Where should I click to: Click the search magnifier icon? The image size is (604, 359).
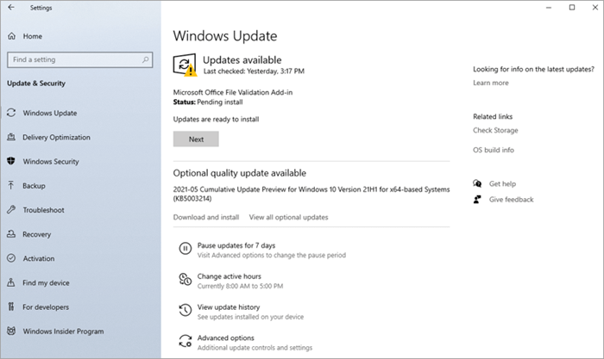point(145,59)
